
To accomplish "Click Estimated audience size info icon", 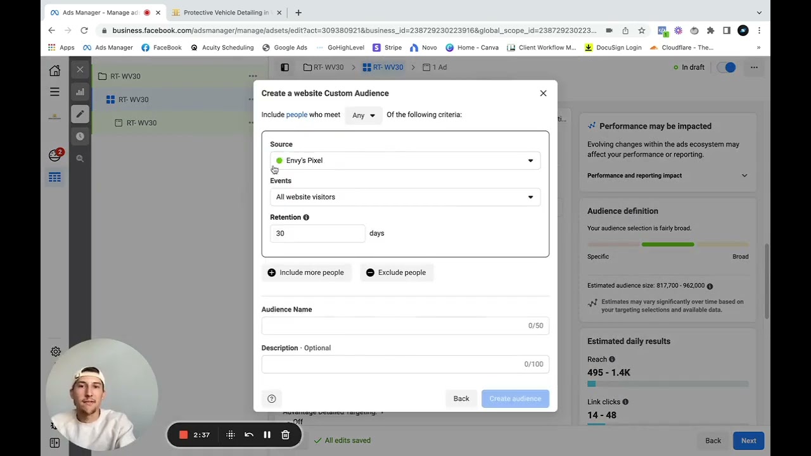I will point(710,286).
